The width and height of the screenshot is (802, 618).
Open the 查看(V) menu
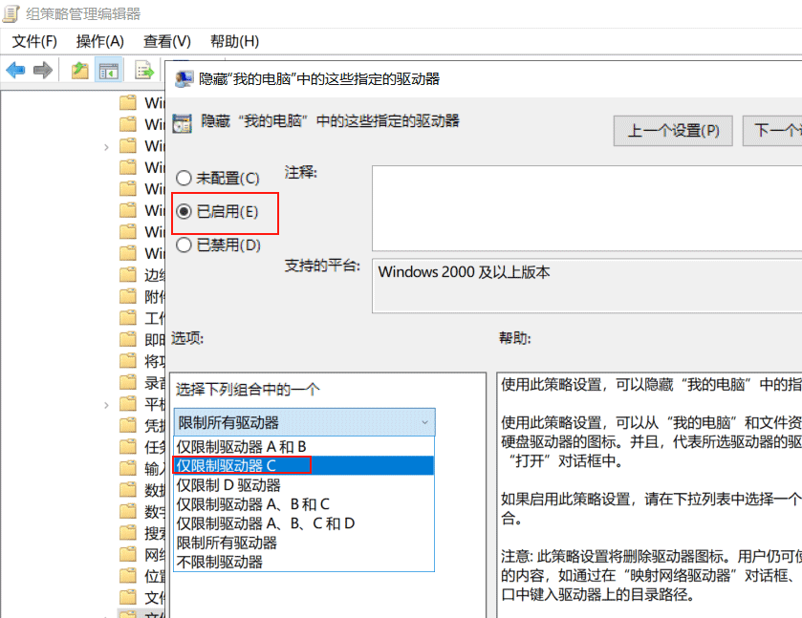167,41
